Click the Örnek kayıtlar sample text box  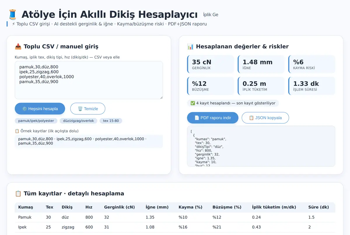(89, 141)
